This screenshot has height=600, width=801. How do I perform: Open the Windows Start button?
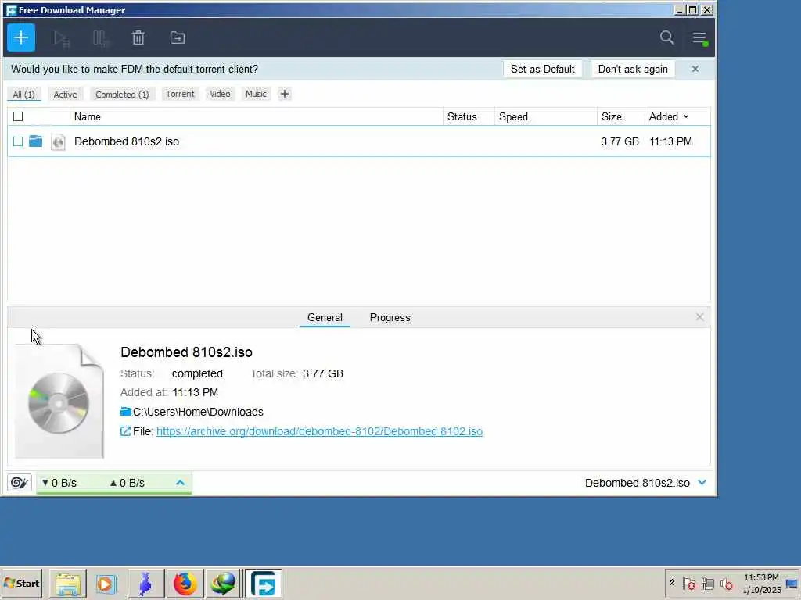(x=21, y=583)
